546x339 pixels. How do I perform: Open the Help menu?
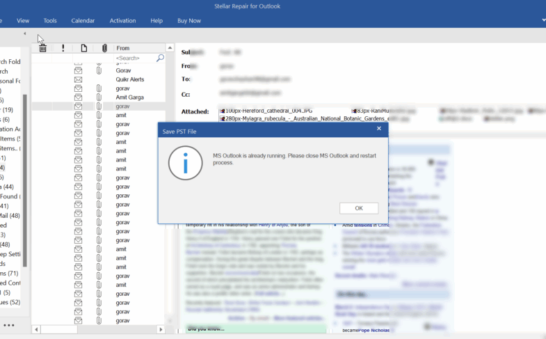(156, 21)
